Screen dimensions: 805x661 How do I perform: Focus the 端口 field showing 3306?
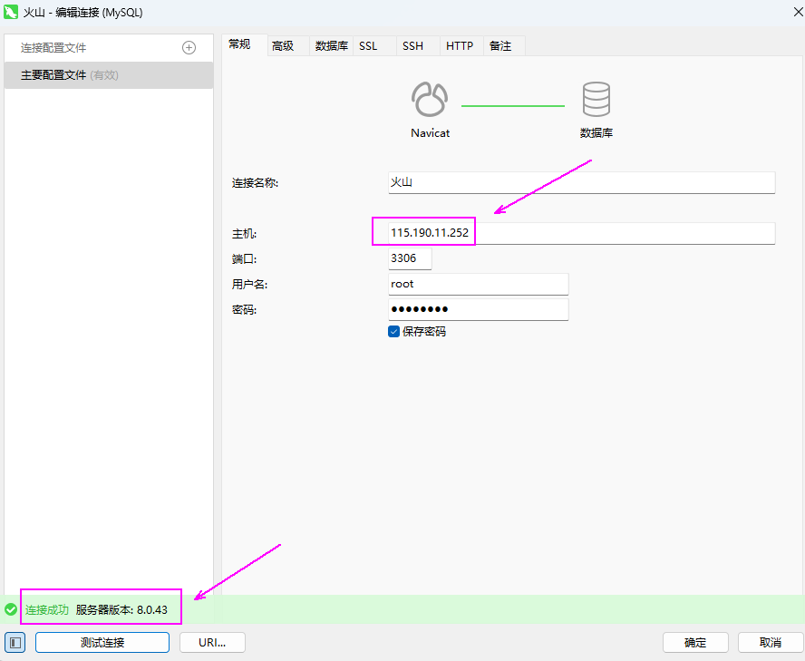coord(409,258)
